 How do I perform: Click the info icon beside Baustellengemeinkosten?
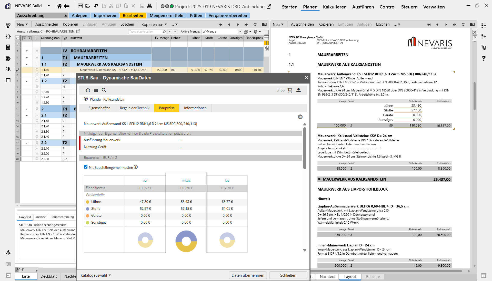point(136,167)
